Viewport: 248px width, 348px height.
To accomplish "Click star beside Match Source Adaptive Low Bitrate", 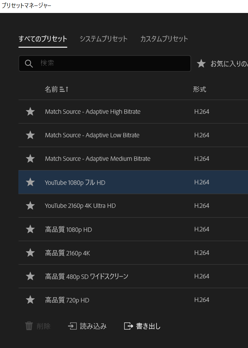I will pos(30,135).
